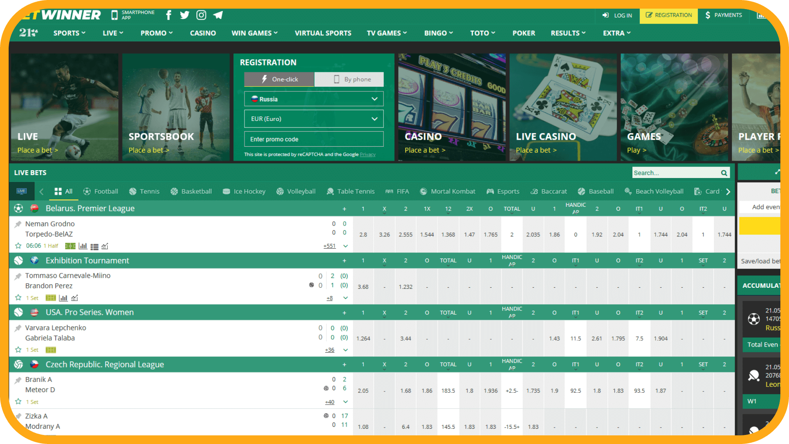Click Place a bet on Sportsbook
The image size is (789, 444).
148,150
